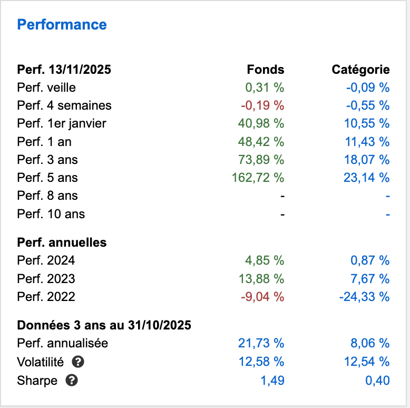
Task: Click the fund annualized performance 21,73 %
Action: click(x=261, y=343)
